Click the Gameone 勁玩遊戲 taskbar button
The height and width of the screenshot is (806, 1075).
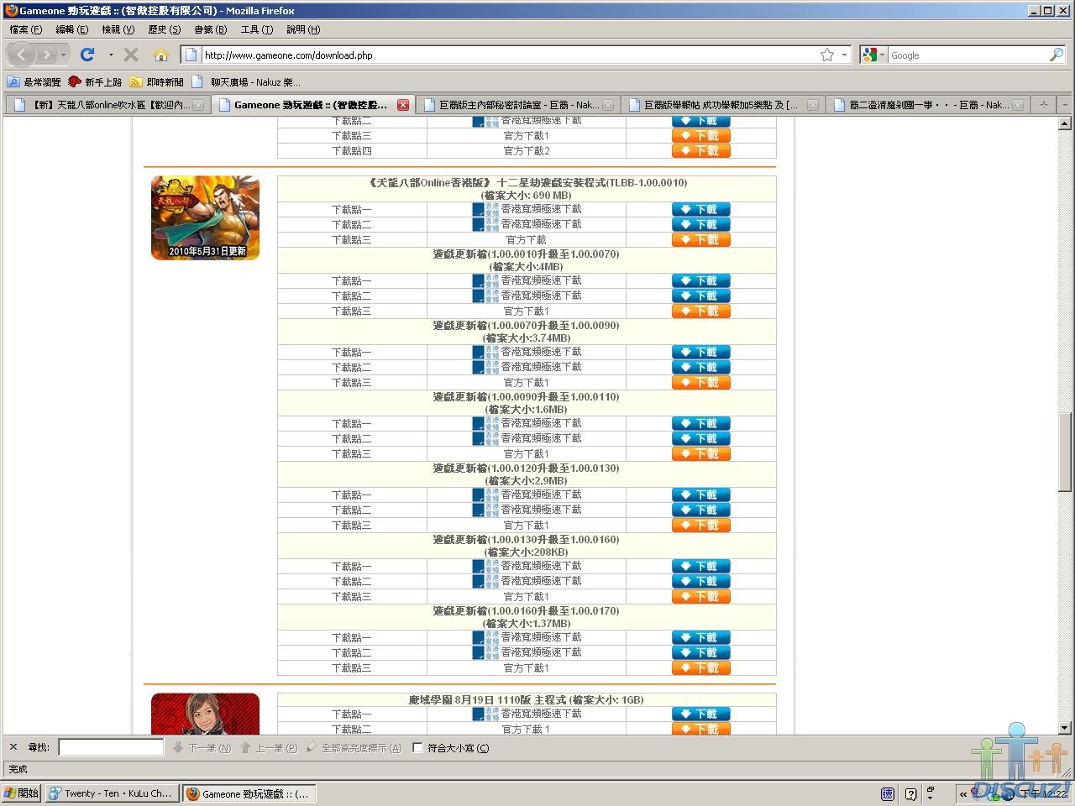pos(249,793)
